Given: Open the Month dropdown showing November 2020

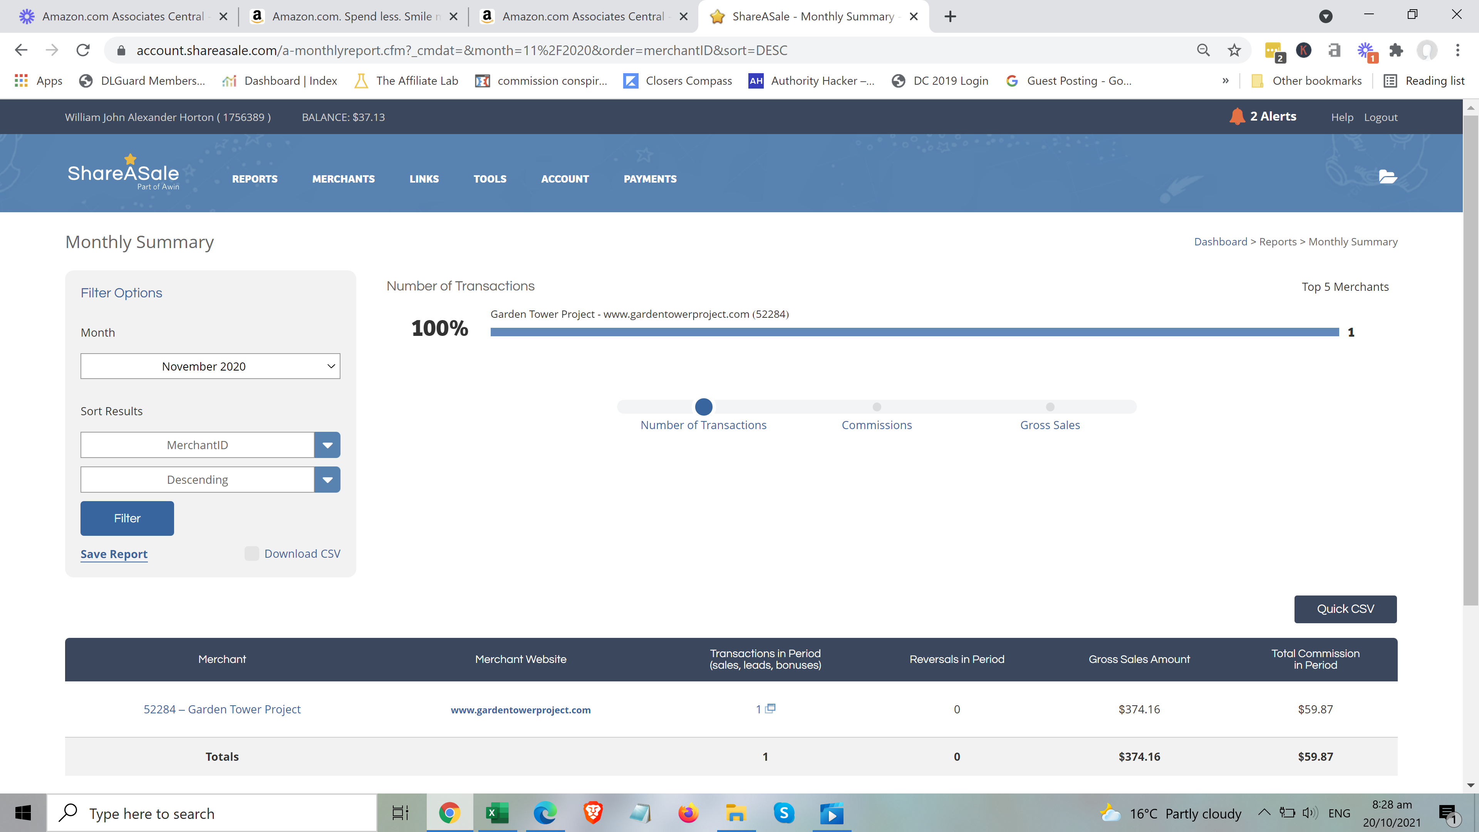Looking at the screenshot, I should coord(210,366).
